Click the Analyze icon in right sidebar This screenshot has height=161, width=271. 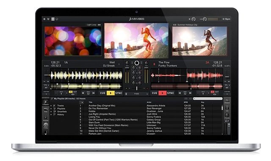click(227, 101)
